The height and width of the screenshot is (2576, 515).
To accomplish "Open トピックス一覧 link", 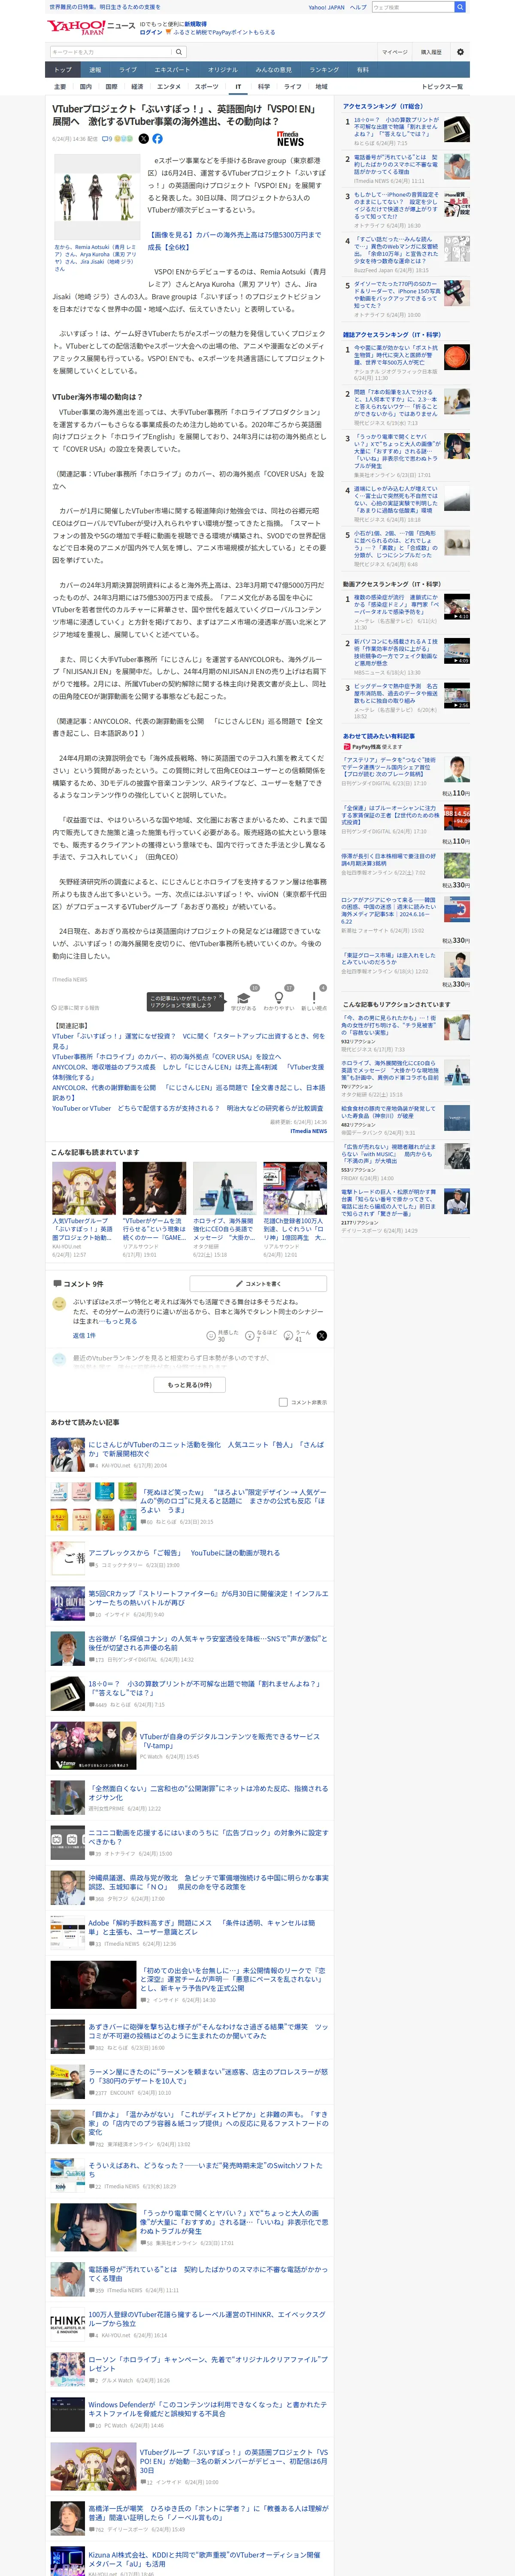I will pos(442,87).
